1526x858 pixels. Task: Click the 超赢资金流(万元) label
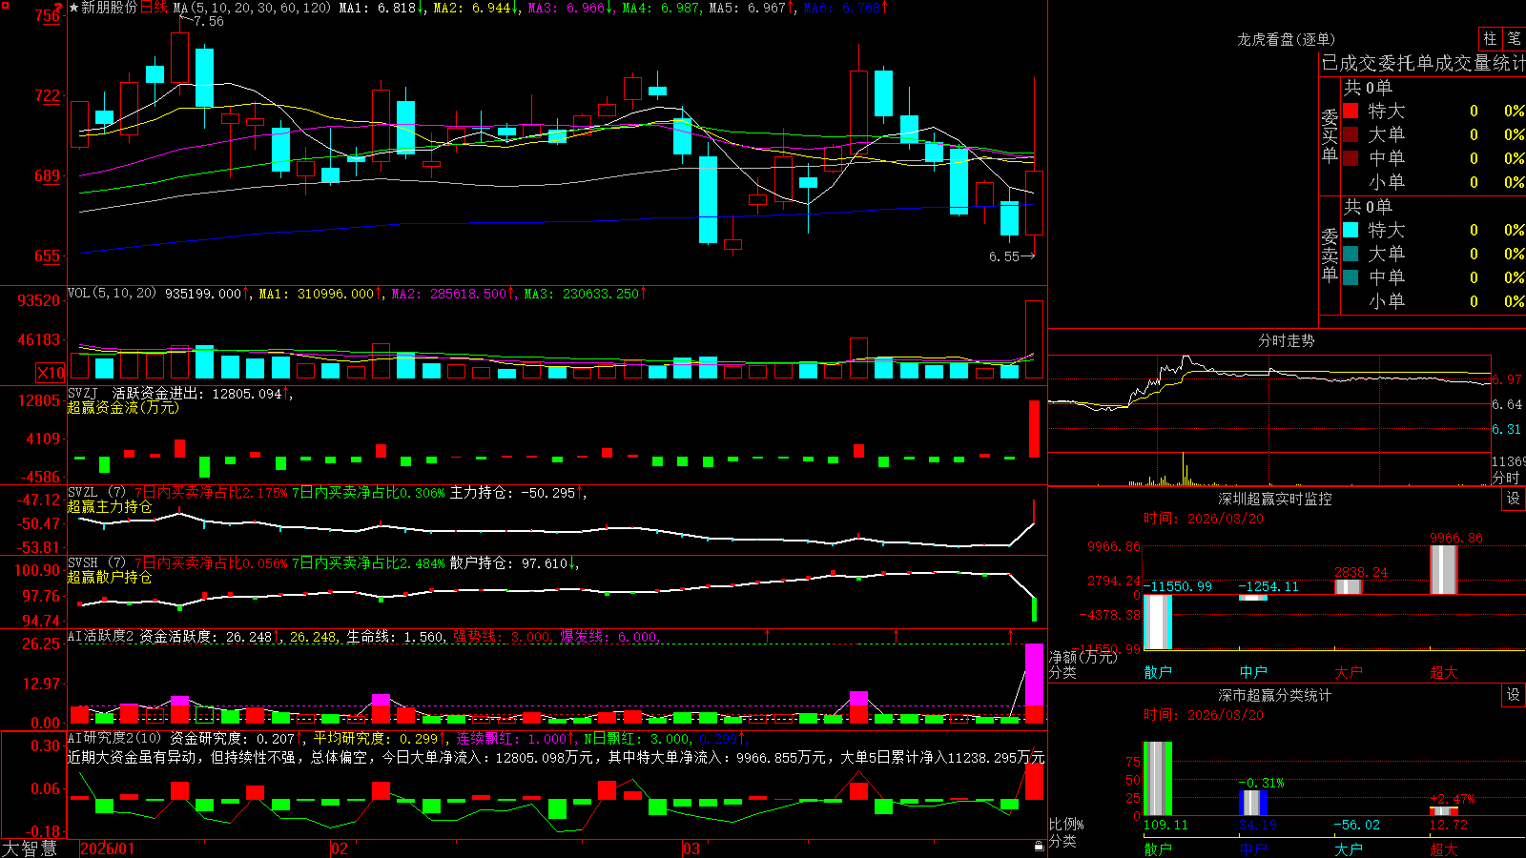click(123, 407)
